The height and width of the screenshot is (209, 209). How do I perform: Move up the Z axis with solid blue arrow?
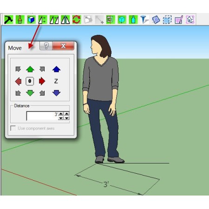56,69
